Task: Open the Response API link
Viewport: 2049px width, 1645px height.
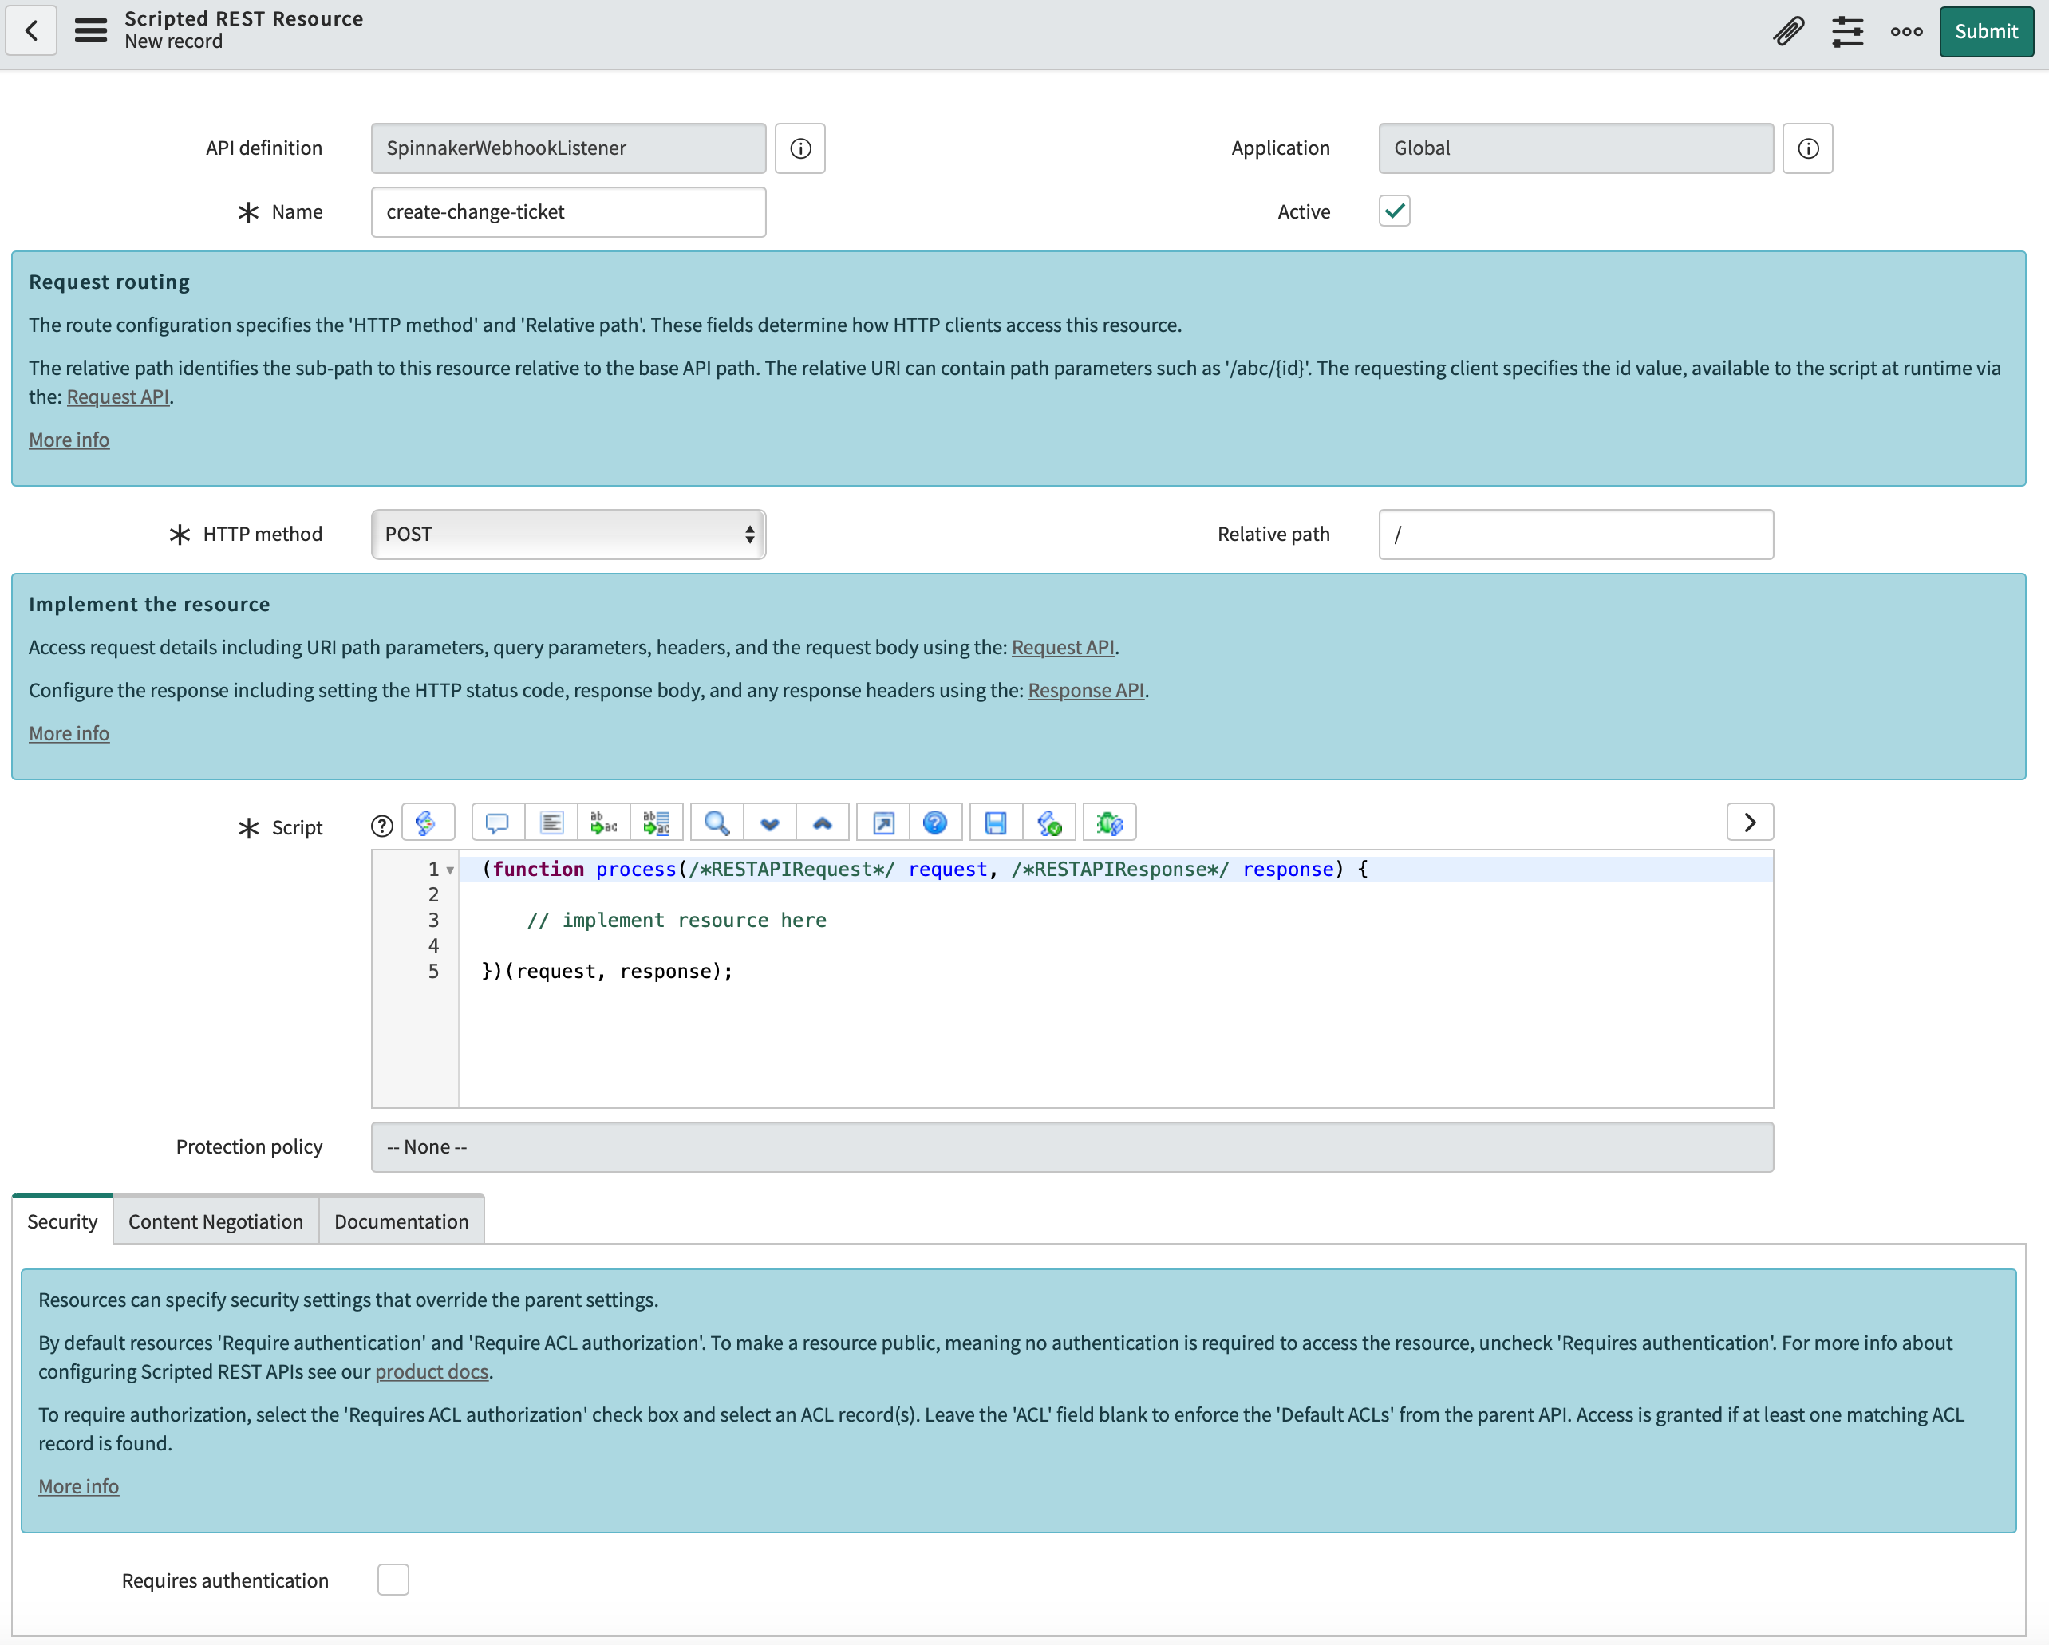Action: point(1085,690)
